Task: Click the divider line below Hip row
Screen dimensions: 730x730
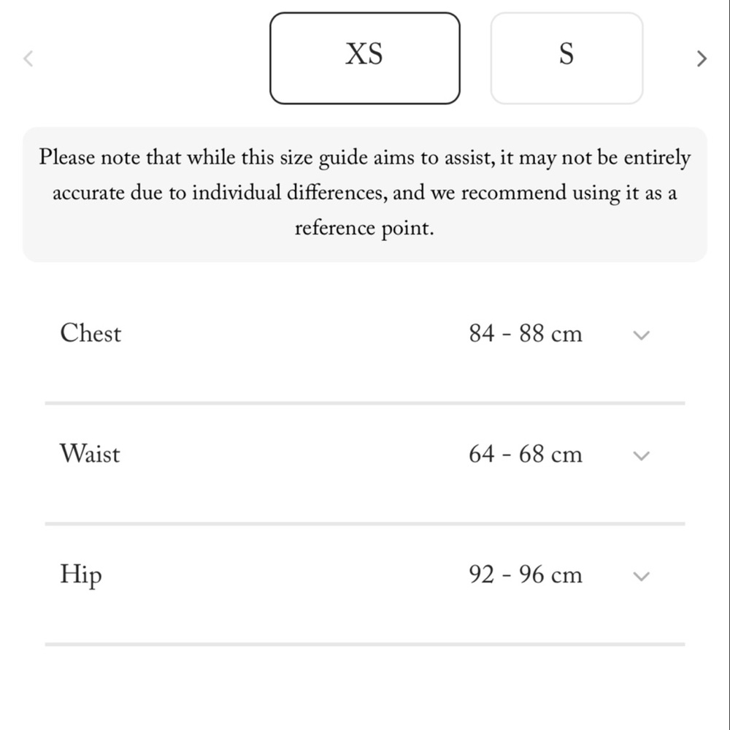Action: point(365,645)
